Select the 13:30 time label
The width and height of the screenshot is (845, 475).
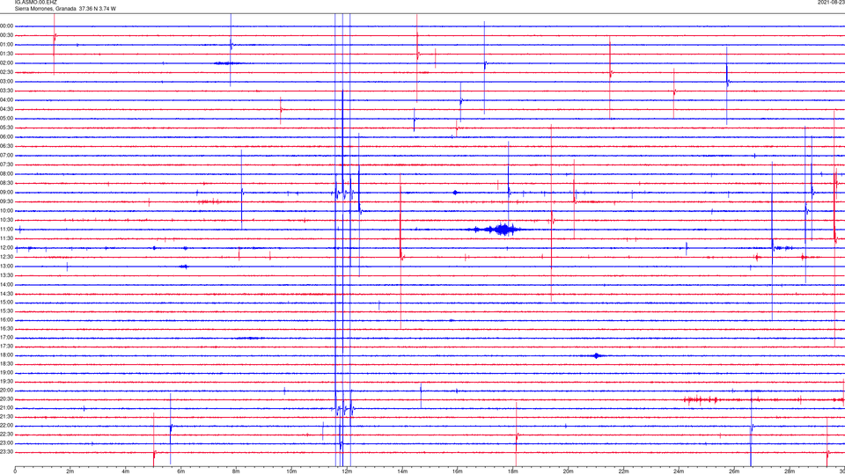click(7, 275)
